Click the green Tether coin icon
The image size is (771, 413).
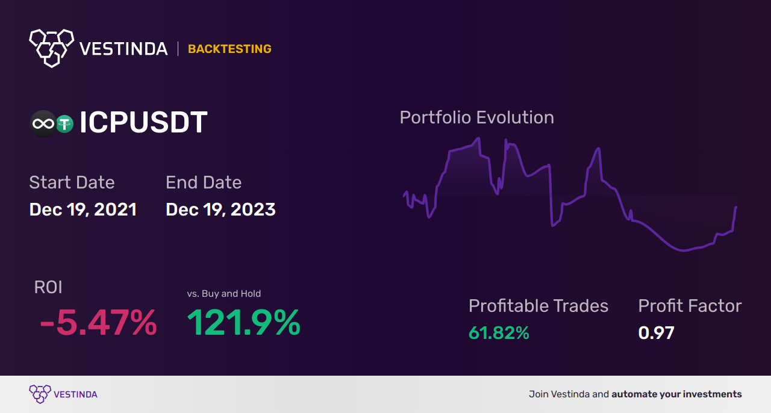pos(64,124)
